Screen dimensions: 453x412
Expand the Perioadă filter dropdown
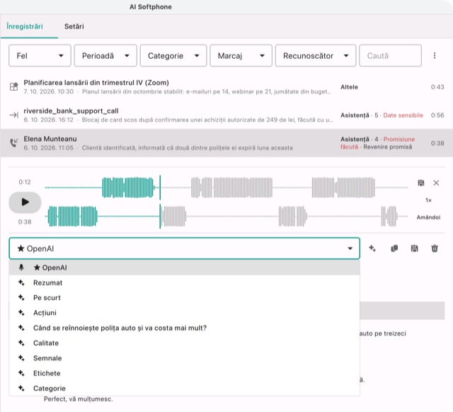[105, 55]
